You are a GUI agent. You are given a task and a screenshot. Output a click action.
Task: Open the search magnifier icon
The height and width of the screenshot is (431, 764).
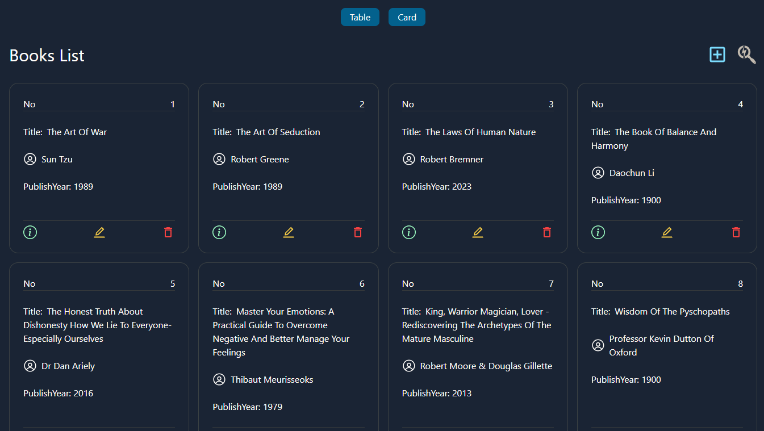click(746, 55)
